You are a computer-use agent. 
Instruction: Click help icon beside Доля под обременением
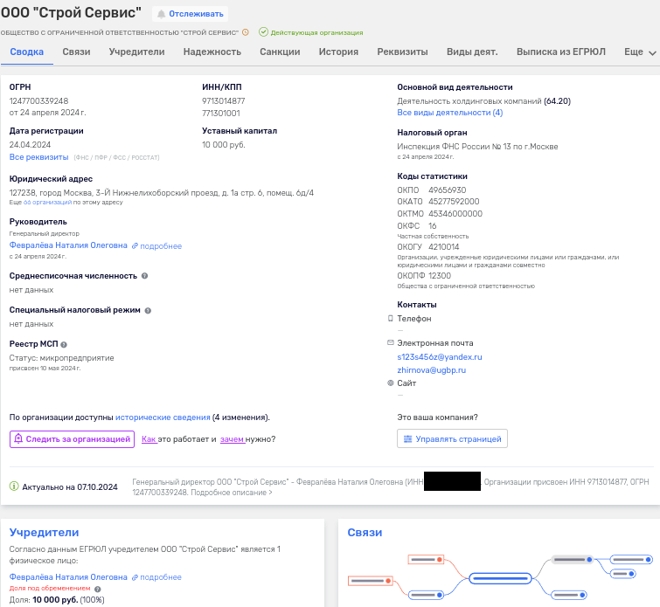click(98, 589)
